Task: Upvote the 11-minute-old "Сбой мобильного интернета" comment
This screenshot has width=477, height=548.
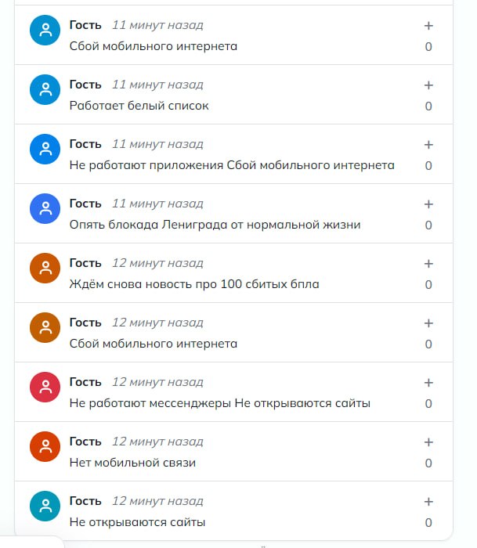Action: (x=428, y=26)
